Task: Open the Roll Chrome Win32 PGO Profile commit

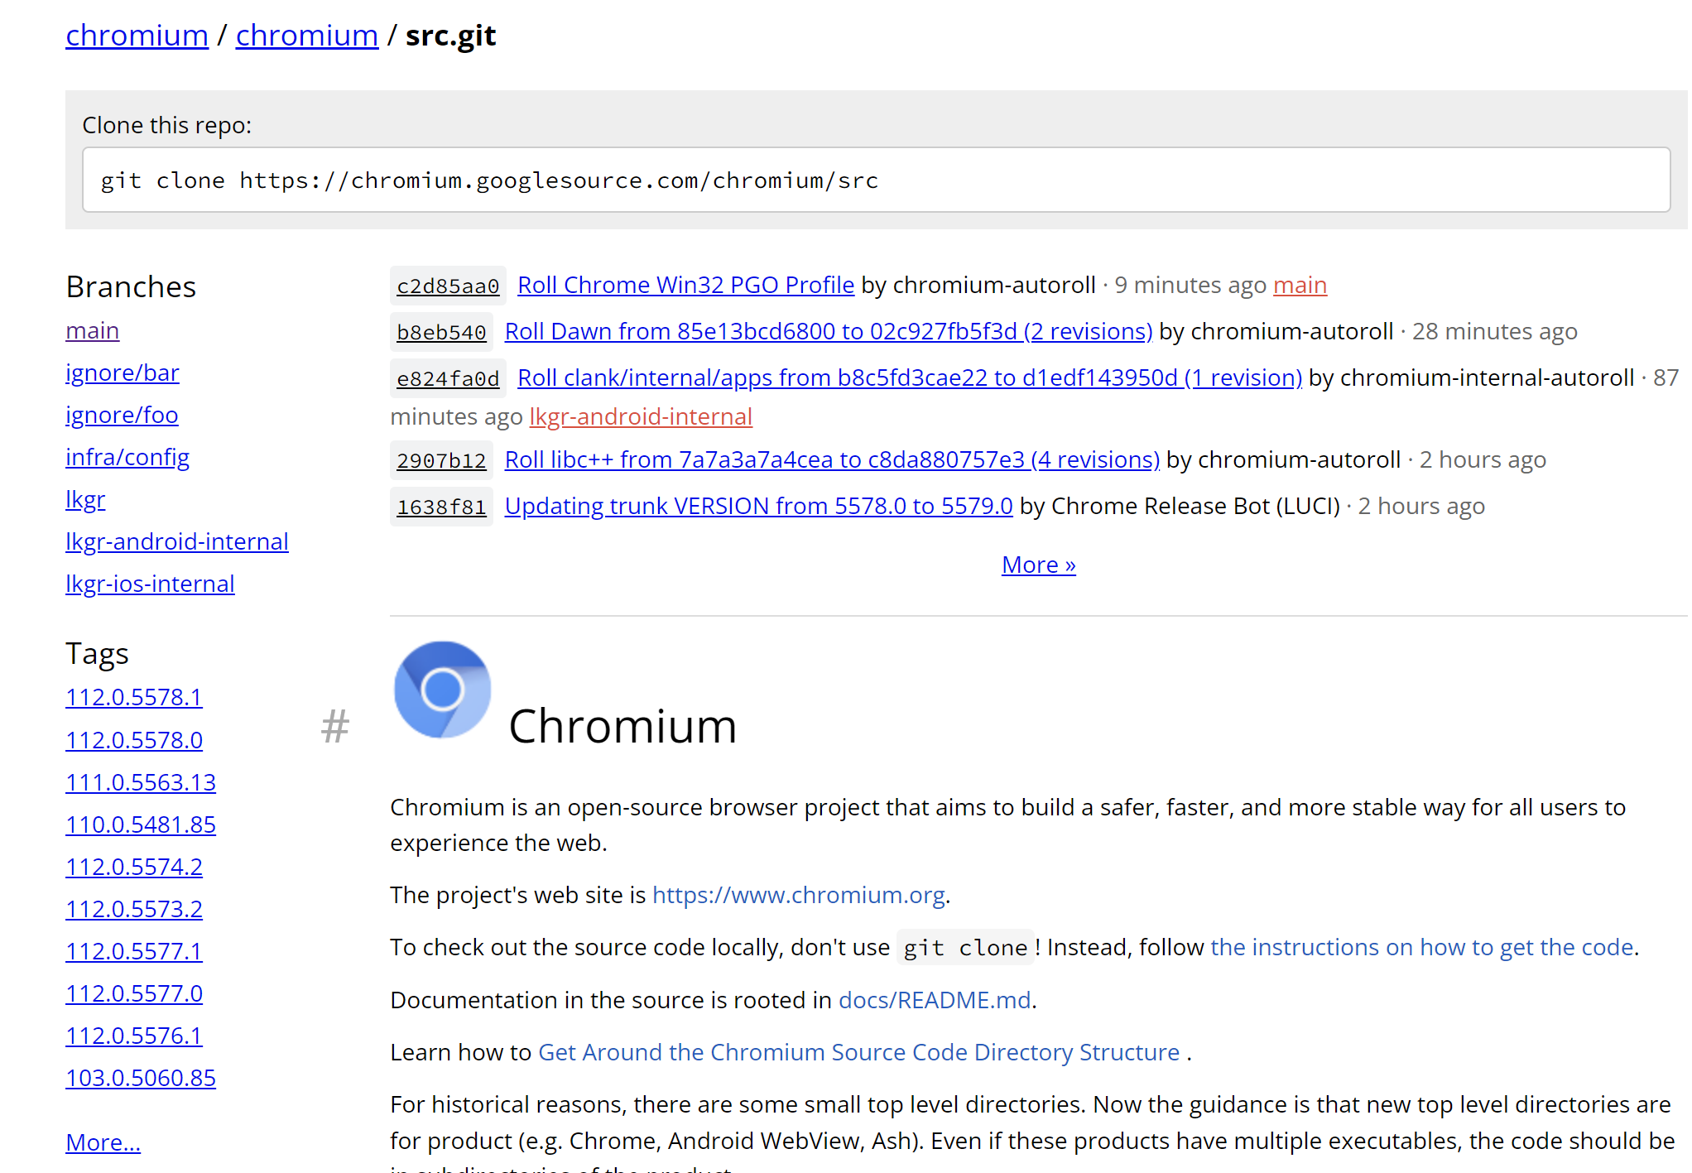Action: pos(685,285)
